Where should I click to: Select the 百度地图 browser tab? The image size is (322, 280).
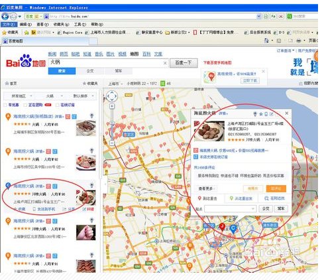click(x=45, y=41)
